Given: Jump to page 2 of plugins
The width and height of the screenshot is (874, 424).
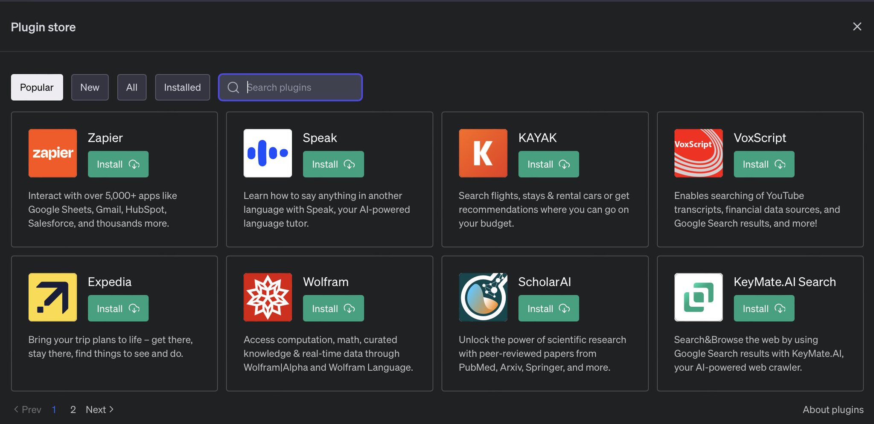Looking at the screenshot, I should [x=73, y=409].
